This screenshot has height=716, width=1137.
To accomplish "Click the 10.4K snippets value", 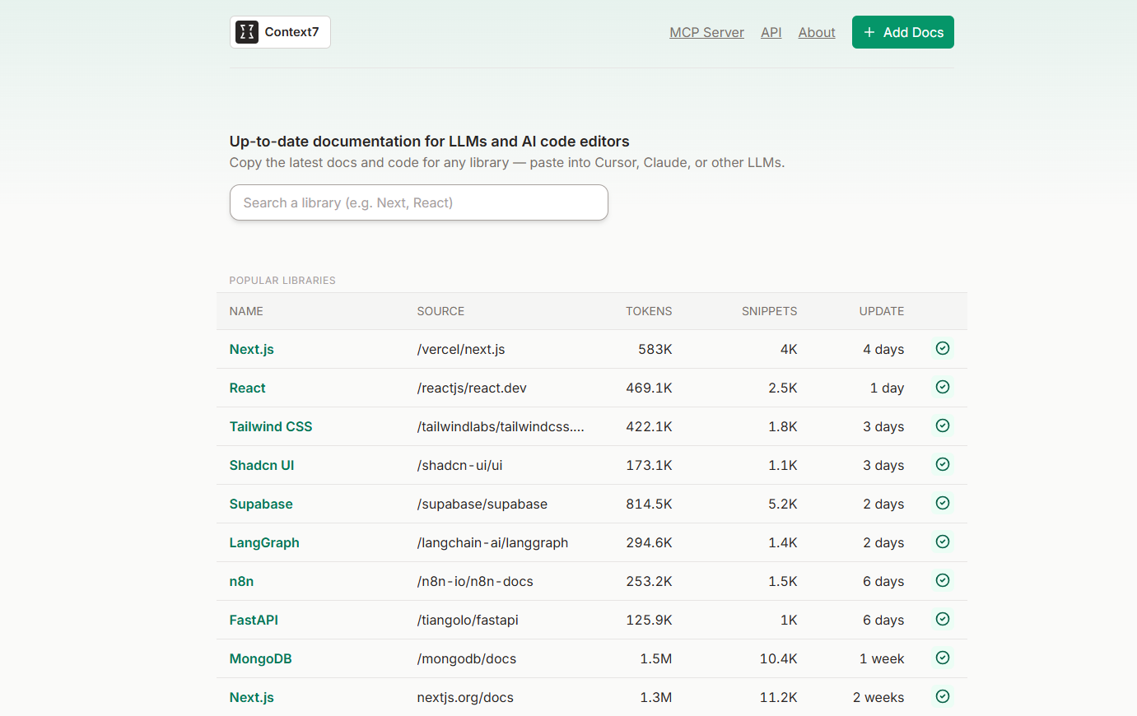I will [778, 658].
